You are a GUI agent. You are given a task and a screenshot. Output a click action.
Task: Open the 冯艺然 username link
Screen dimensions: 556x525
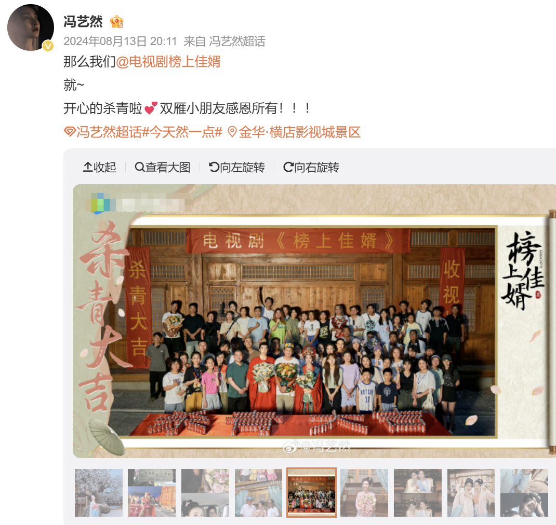click(83, 22)
